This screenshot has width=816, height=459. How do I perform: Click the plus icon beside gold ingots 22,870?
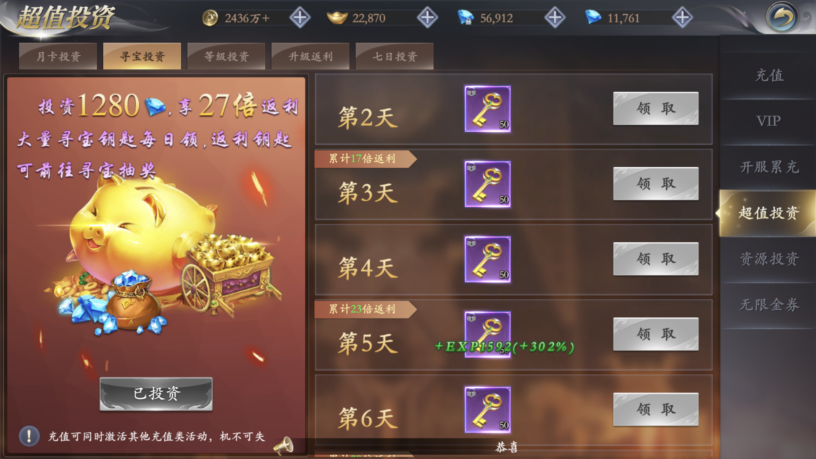pyautogui.click(x=427, y=17)
